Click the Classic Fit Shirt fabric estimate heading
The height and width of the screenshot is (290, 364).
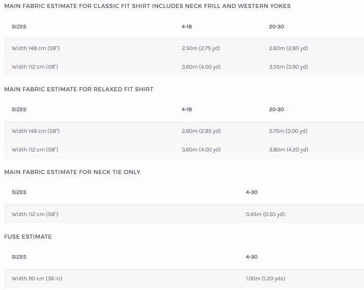147,6
